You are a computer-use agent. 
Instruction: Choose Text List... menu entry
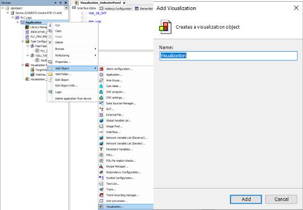[126, 184]
